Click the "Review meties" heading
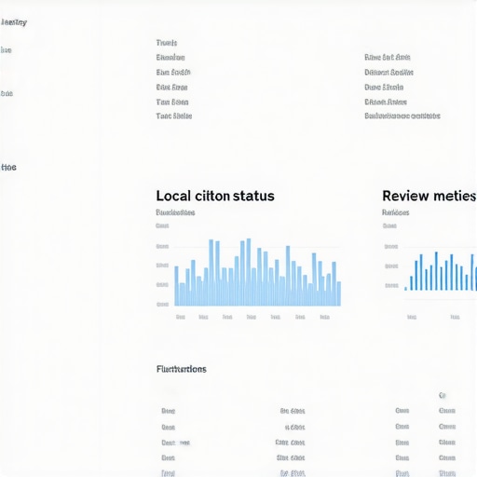Screen dimensions: 477x477 click(x=429, y=196)
